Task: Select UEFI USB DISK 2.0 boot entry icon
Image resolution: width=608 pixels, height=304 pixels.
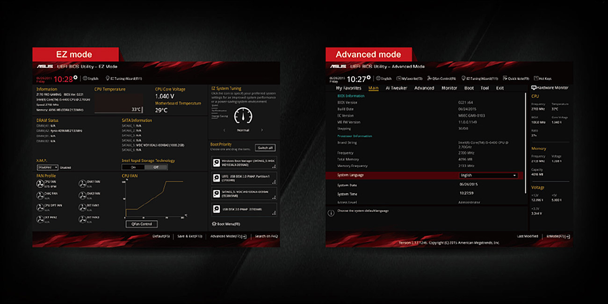Action: (217, 178)
